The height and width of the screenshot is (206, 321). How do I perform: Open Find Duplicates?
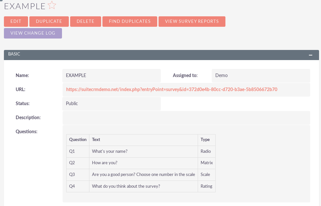(130, 22)
